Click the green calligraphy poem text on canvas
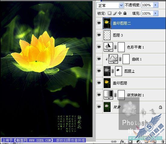 click(69, 123)
